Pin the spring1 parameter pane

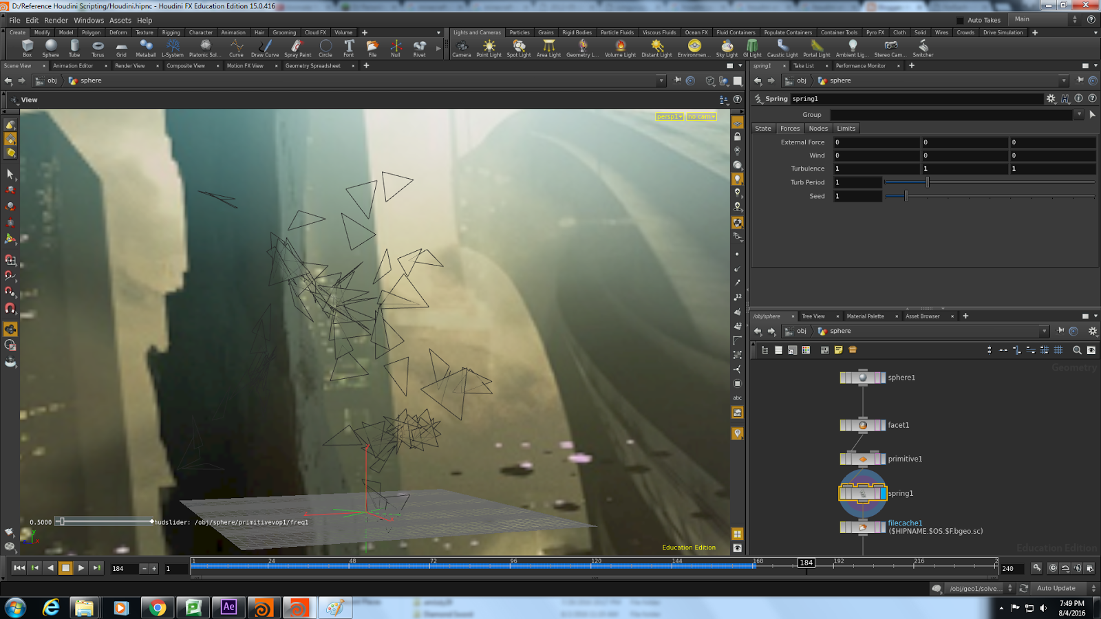[x=1080, y=80]
